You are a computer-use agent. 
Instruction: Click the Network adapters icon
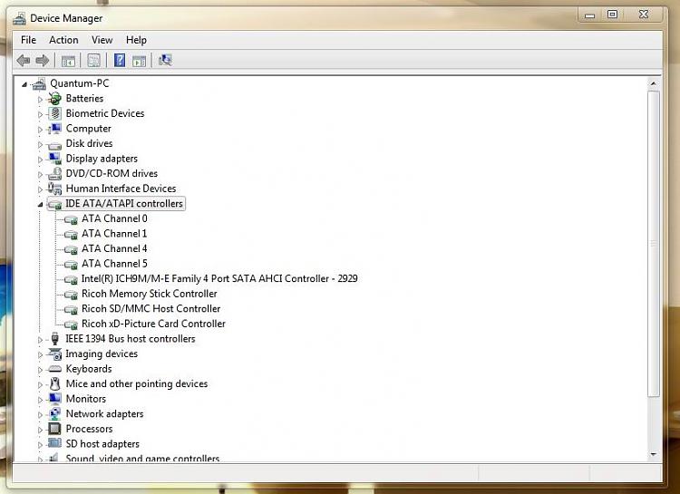54,413
